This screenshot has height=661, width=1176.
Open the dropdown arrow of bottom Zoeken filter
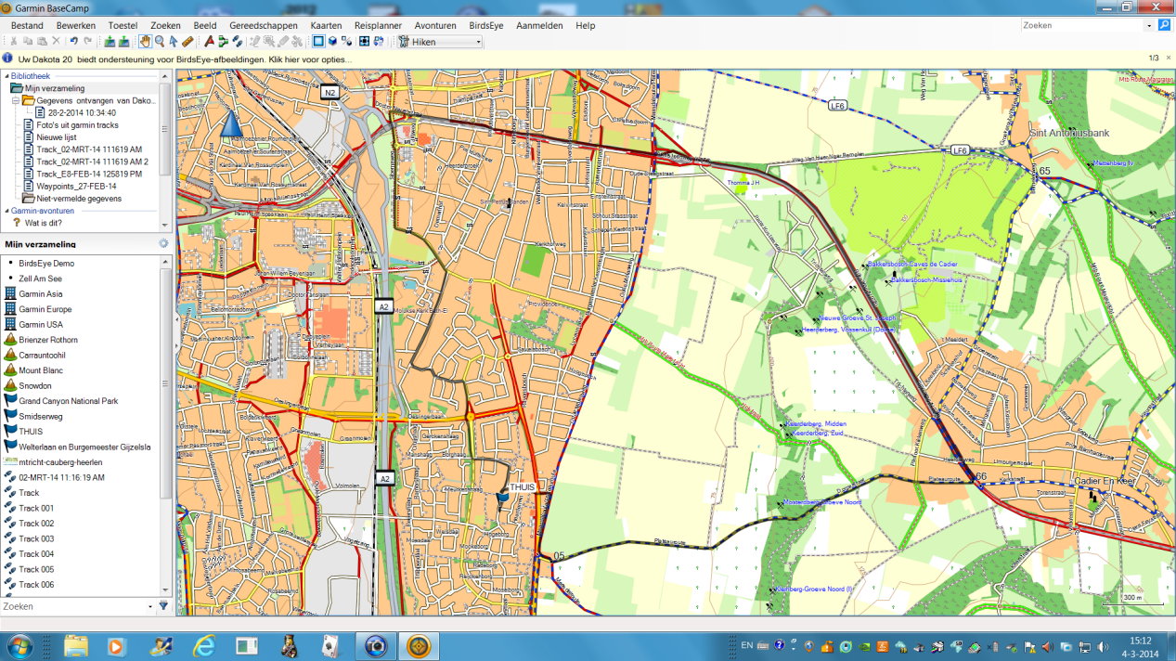click(150, 606)
